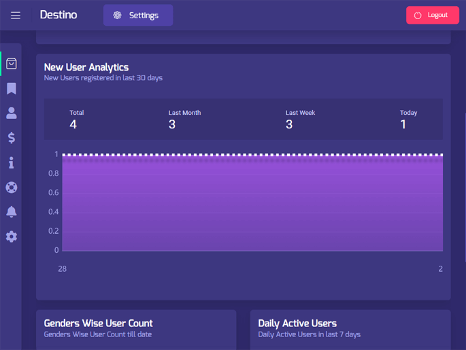The image size is (466, 350).
Task: Select the gear icon in left sidebar
Action: pyautogui.click(x=12, y=237)
